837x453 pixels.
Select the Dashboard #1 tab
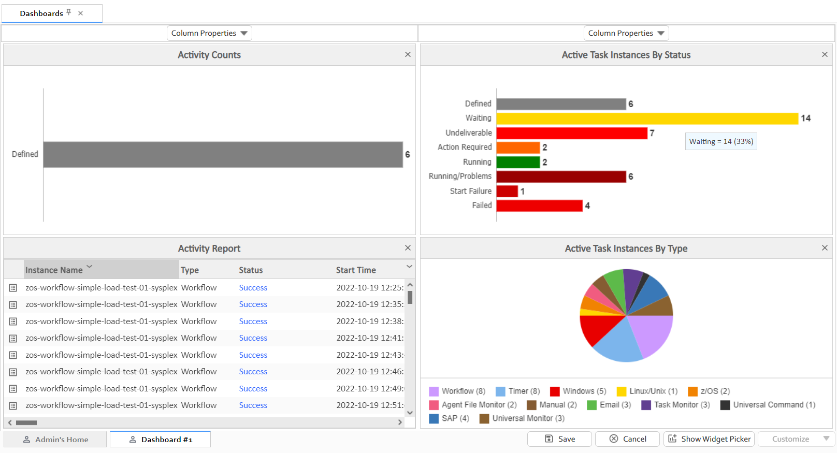(161, 440)
